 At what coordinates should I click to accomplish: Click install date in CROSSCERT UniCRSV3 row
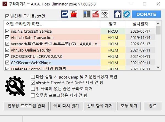click(x=140, y=56)
